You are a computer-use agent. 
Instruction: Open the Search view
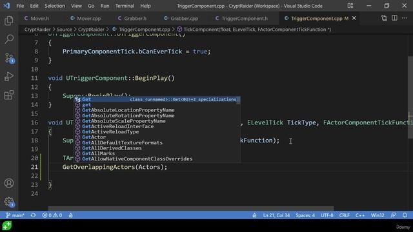coord(9,39)
